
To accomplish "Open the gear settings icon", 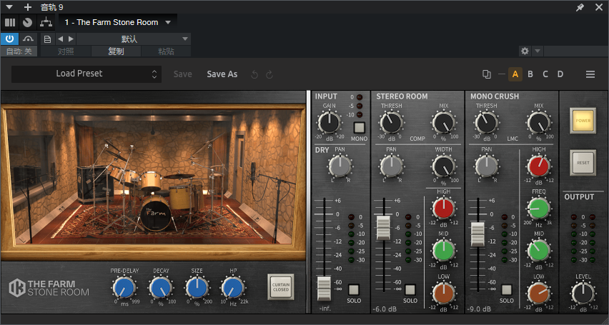I will (525, 51).
